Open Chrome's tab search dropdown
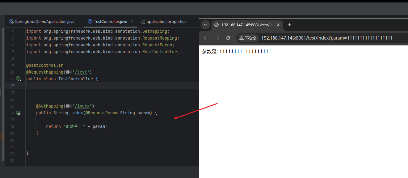This screenshot has height=178, width=408. pyautogui.click(x=205, y=25)
